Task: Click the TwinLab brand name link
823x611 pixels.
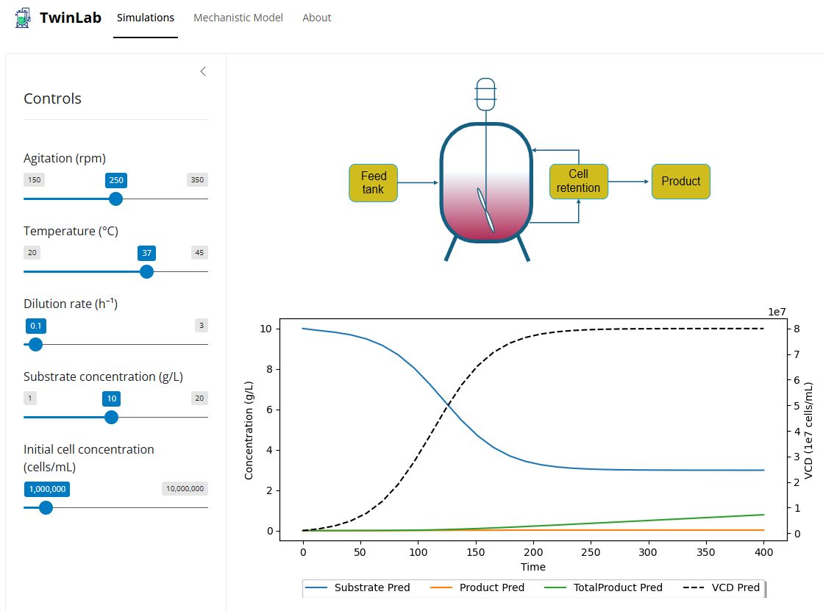Action: [x=71, y=18]
